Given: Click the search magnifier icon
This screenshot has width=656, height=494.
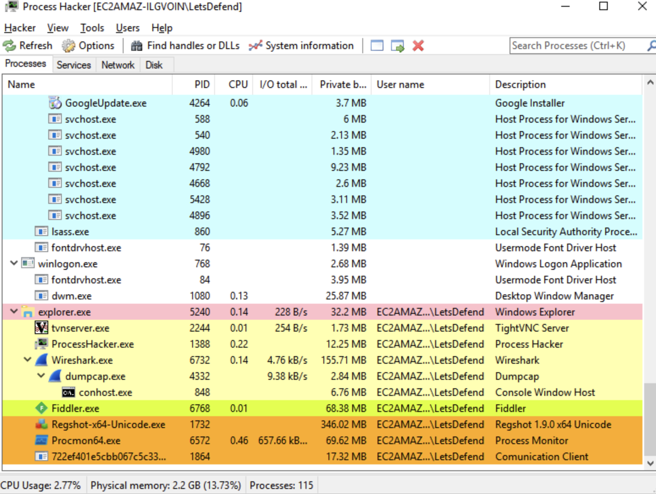Looking at the screenshot, I should (x=651, y=46).
